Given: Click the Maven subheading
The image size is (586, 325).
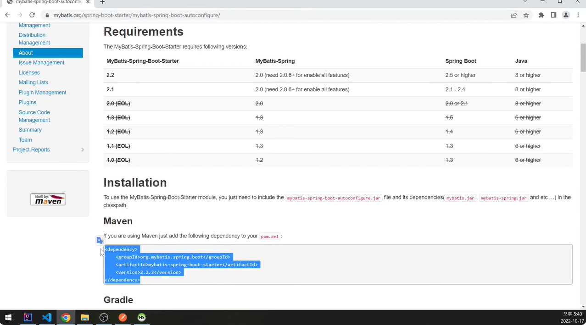Looking at the screenshot, I should 118,221.
